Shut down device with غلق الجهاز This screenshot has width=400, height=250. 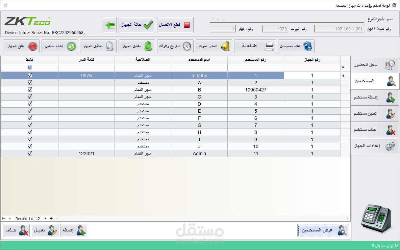[21, 46]
